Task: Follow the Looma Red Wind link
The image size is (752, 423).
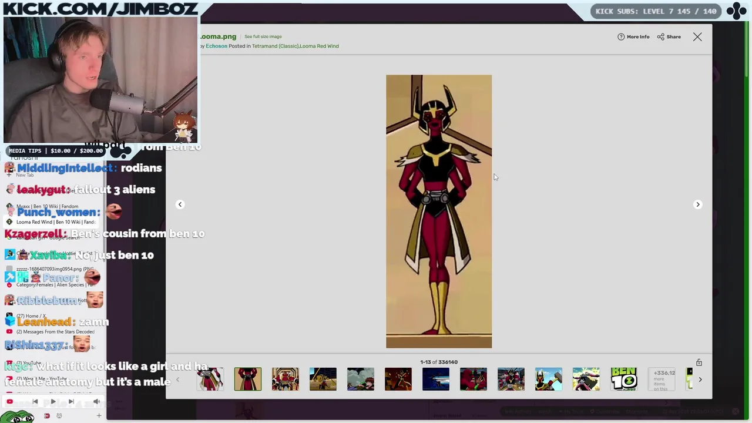Action: [319, 46]
